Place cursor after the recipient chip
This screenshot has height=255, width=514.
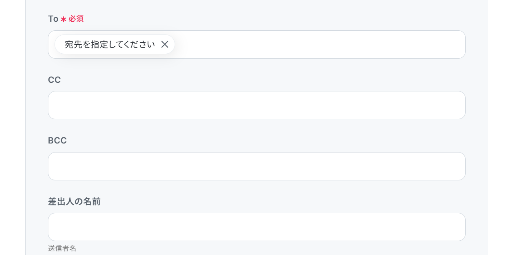click(x=320, y=44)
